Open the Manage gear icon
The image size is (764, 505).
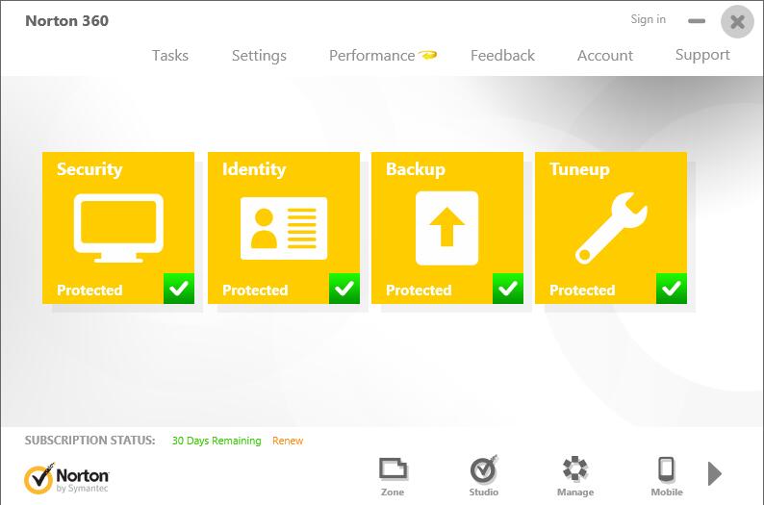(x=575, y=469)
